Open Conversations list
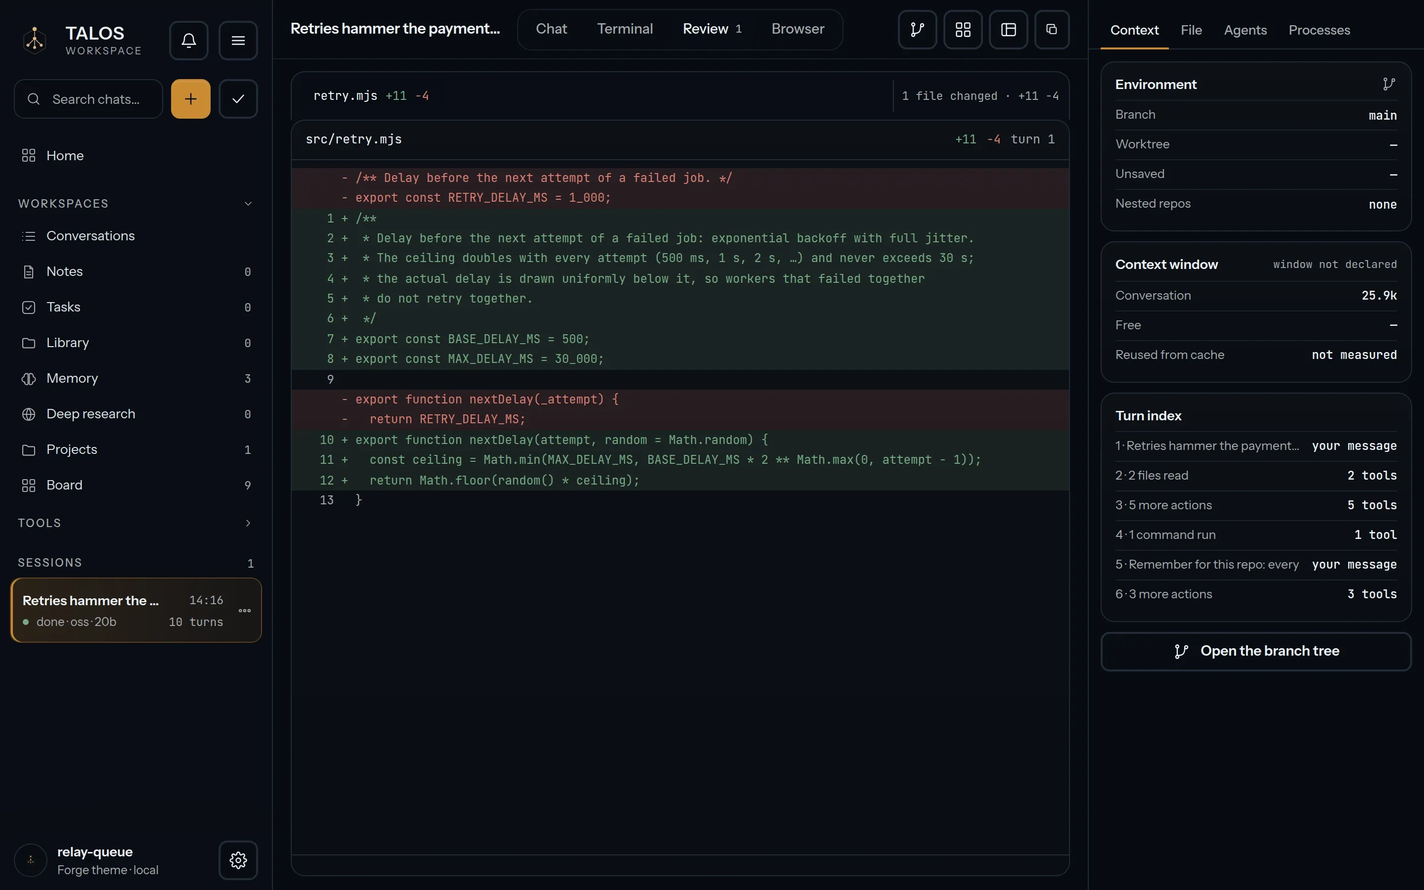This screenshot has width=1424, height=890. (x=136, y=235)
